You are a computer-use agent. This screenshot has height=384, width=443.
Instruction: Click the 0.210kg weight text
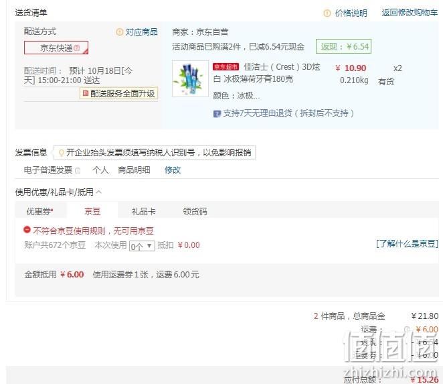pos(354,80)
